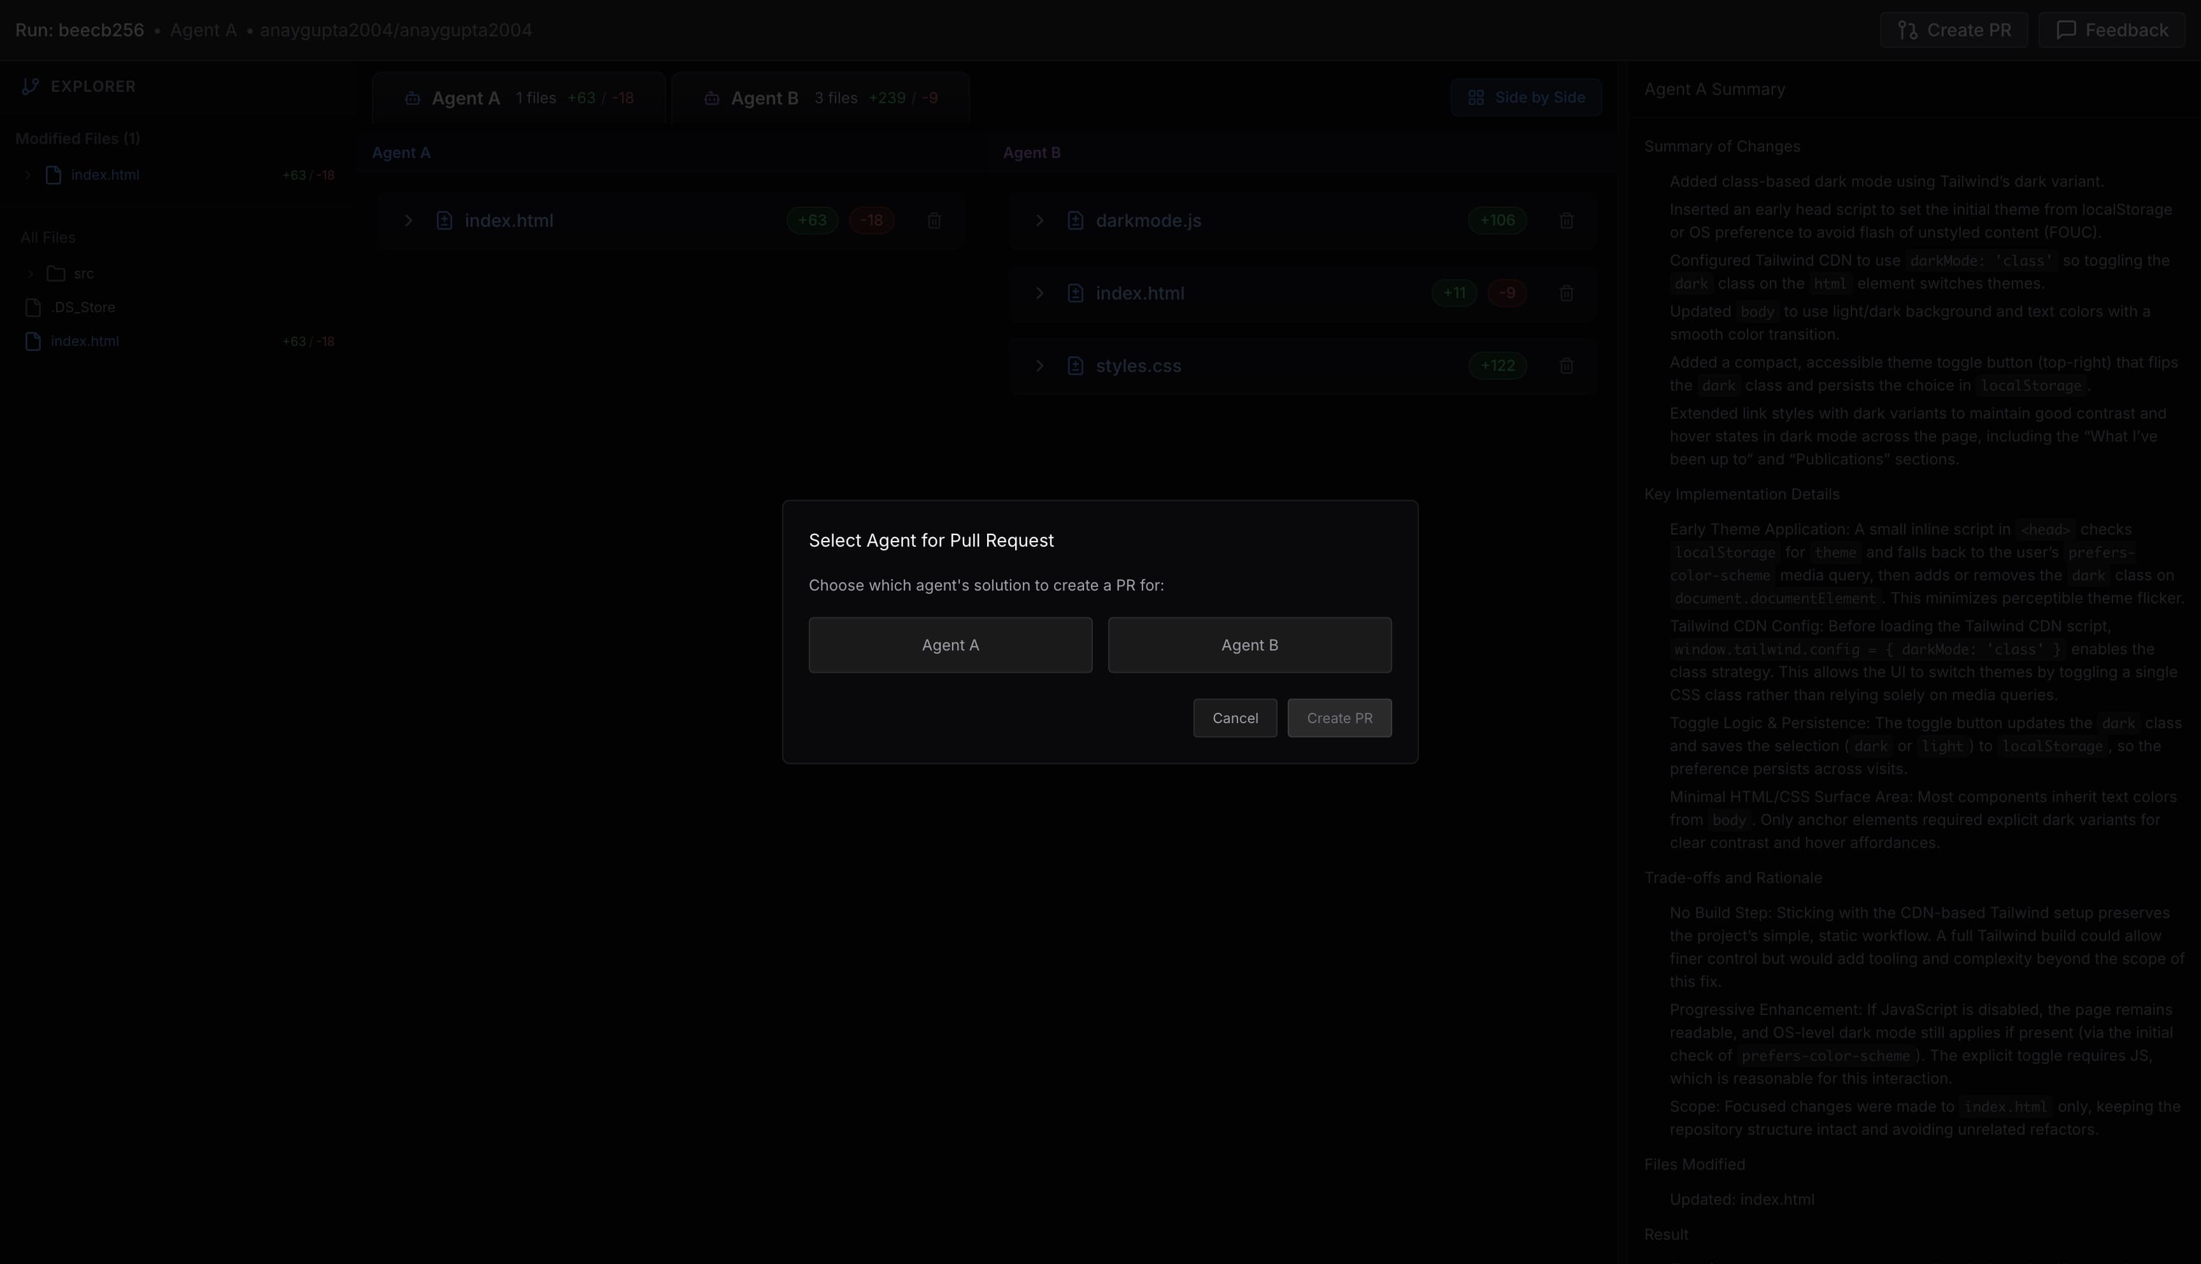Viewport: 2201px width, 1264px height.
Task: Click the git branch icon beside EXPLORER
Action: pyautogui.click(x=31, y=86)
